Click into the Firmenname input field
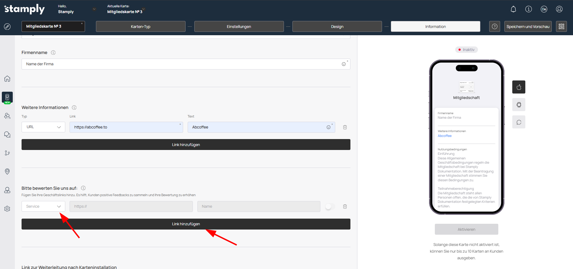The width and height of the screenshot is (573, 269). click(182, 64)
